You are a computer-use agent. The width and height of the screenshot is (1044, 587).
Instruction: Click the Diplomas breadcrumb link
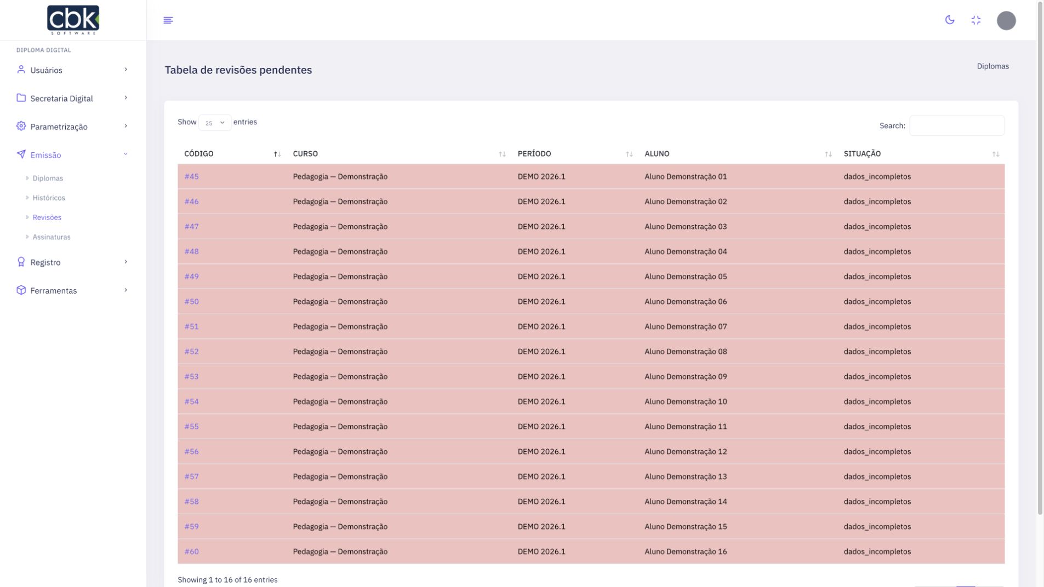(992, 66)
